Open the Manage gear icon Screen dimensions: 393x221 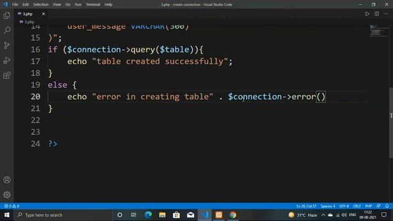(x=7, y=195)
